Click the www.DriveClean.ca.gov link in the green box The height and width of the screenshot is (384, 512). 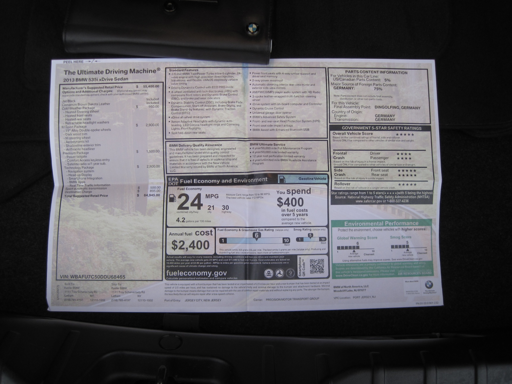point(352,275)
